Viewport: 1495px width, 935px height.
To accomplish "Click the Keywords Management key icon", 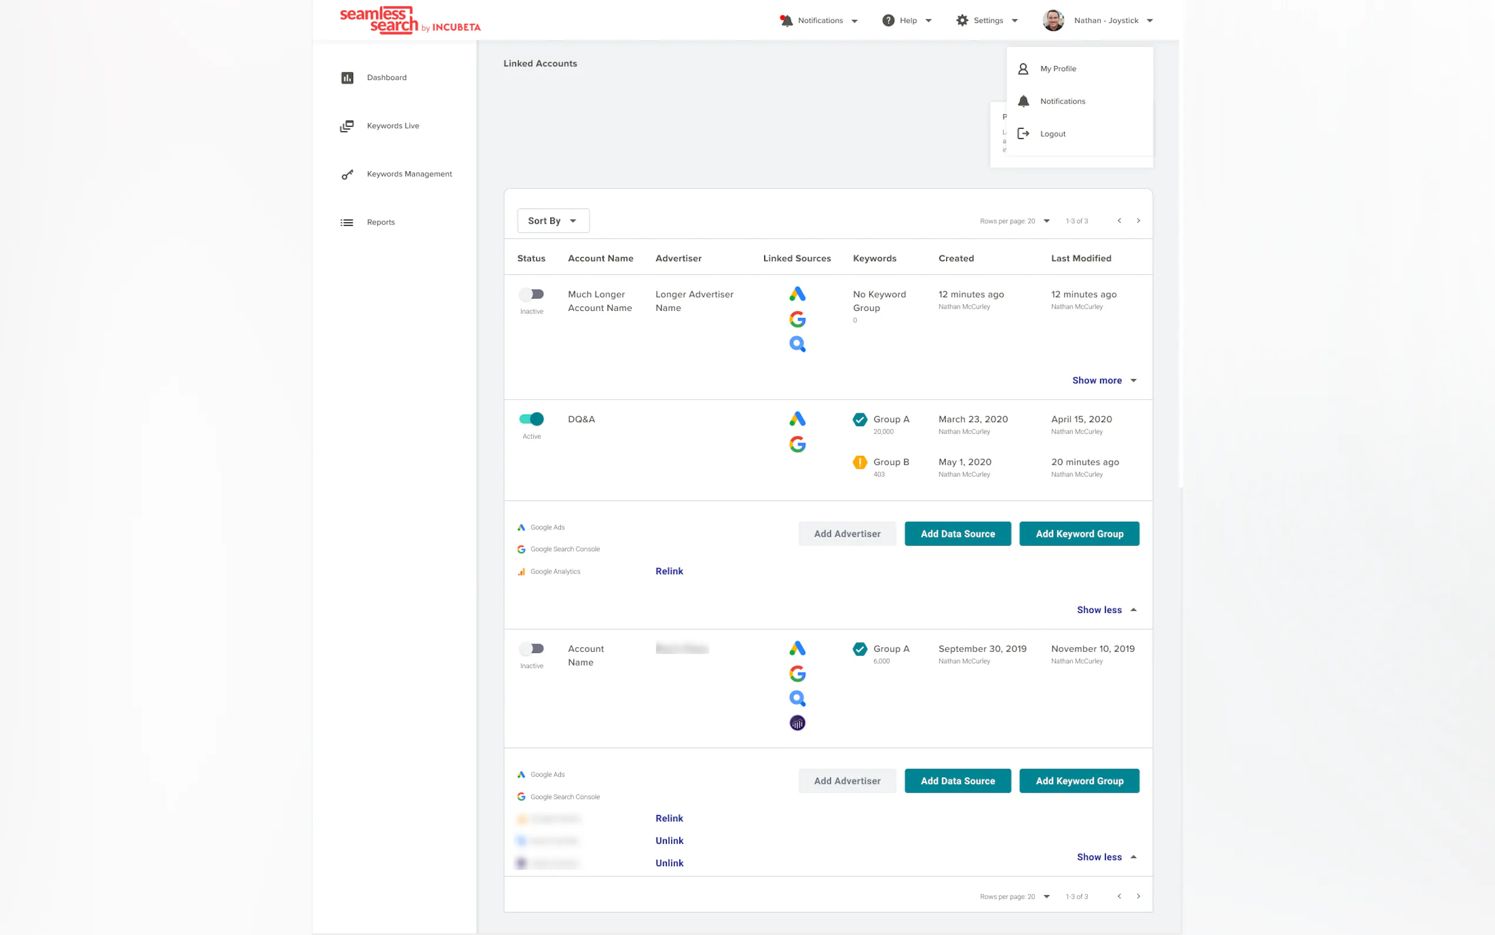I will (x=347, y=174).
